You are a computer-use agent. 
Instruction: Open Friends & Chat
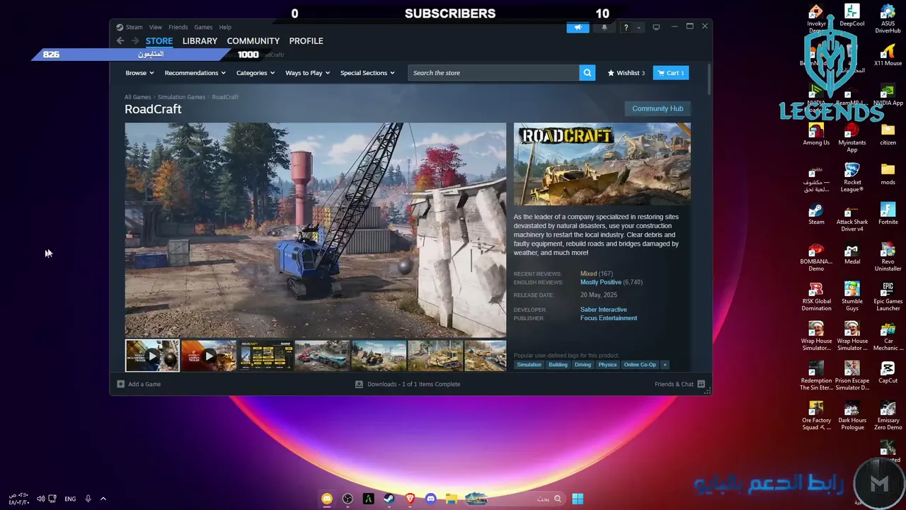coord(679,384)
